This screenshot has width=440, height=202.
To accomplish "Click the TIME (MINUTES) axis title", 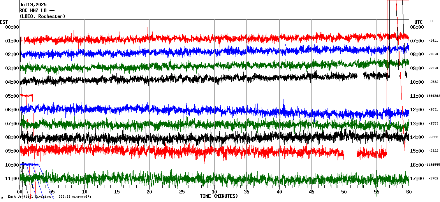I will pos(219,196).
